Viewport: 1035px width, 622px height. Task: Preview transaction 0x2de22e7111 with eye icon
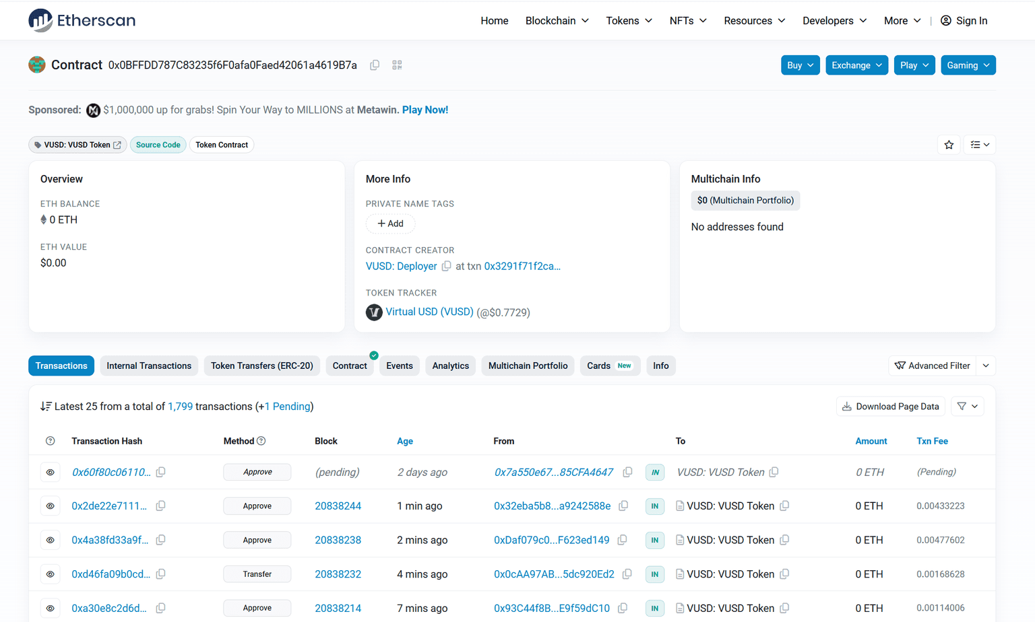(x=51, y=506)
